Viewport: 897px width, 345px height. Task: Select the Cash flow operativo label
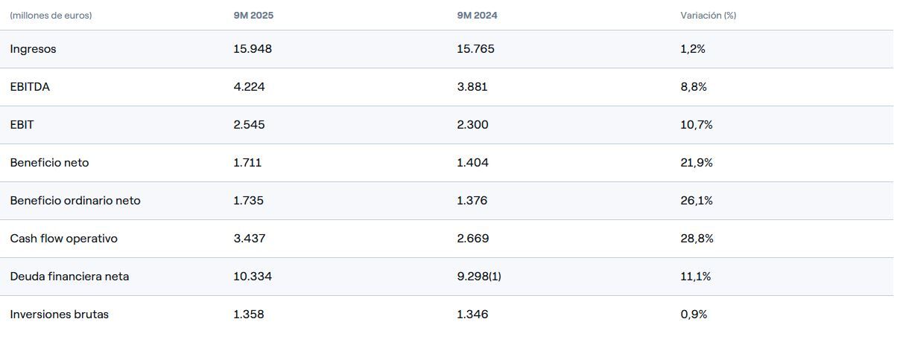63,239
